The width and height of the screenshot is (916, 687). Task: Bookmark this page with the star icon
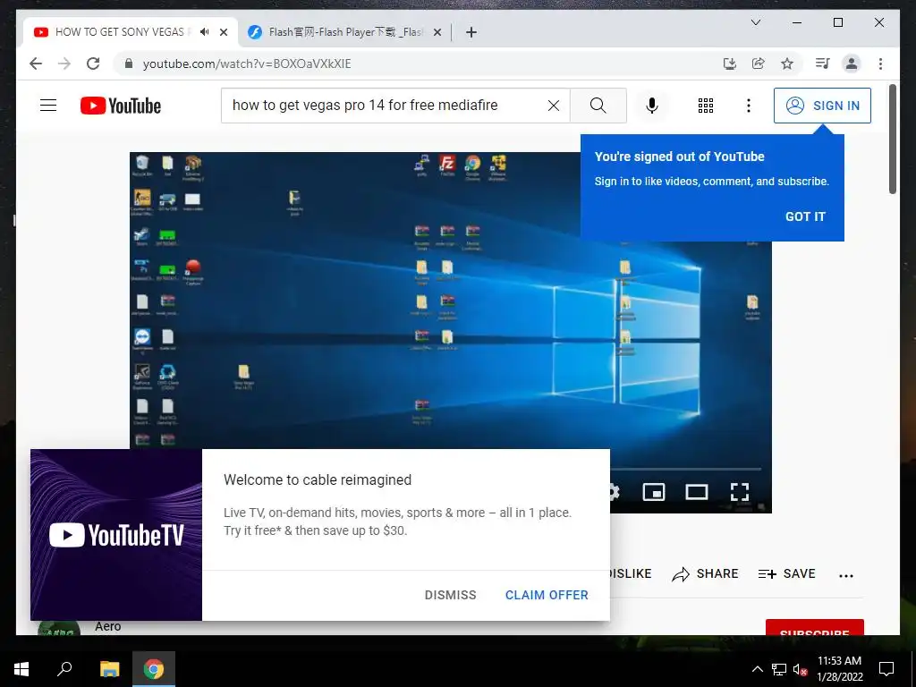787,64
